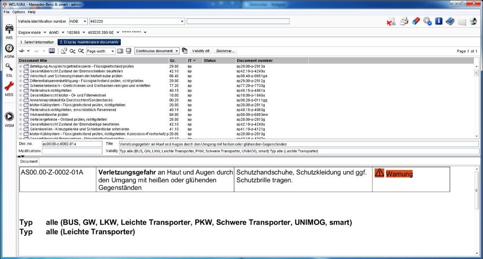Launch the WSM play module

tap(9, 119)
